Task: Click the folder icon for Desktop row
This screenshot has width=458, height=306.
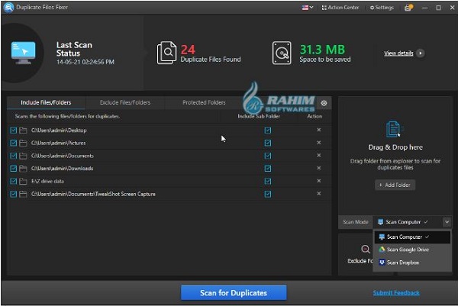Action: tap(23, 130)
